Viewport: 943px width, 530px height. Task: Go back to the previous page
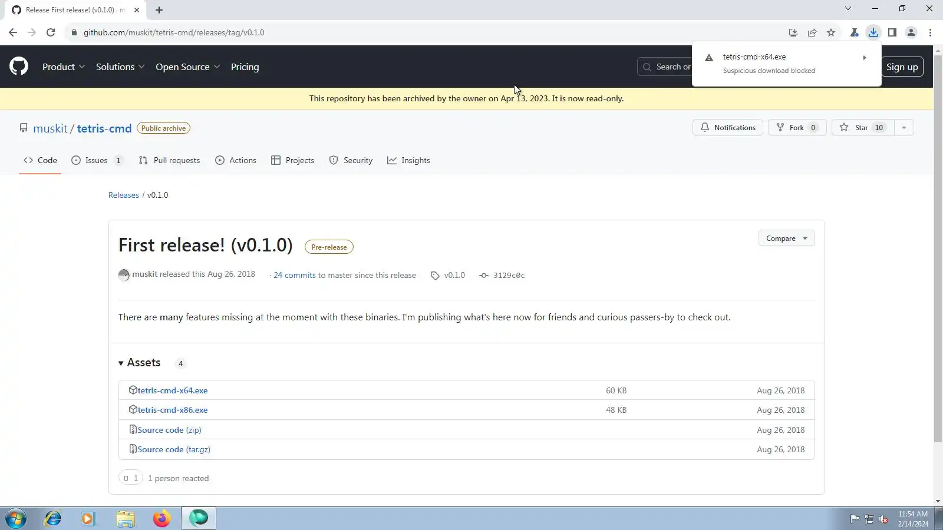coord(13,32)
